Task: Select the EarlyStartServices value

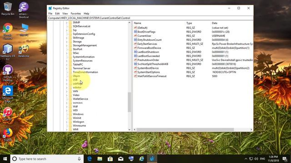Action: click(147, 44)
